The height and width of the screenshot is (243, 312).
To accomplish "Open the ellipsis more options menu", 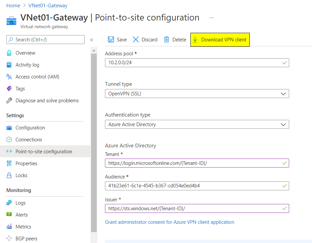I will 211,18.
